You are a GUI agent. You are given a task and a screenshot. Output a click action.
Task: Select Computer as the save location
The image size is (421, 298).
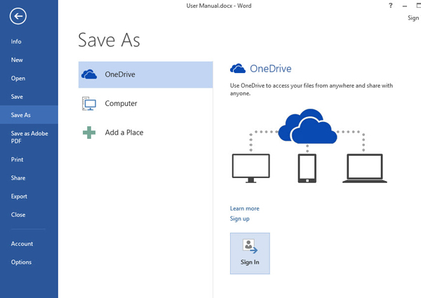(x=145, y=104)
